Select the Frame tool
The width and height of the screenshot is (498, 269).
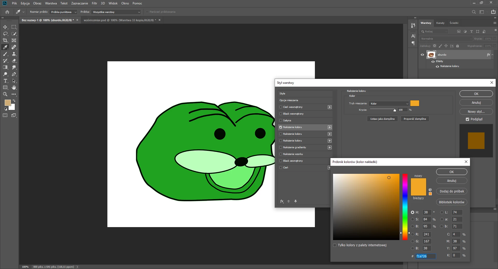(x=14, y=40)
